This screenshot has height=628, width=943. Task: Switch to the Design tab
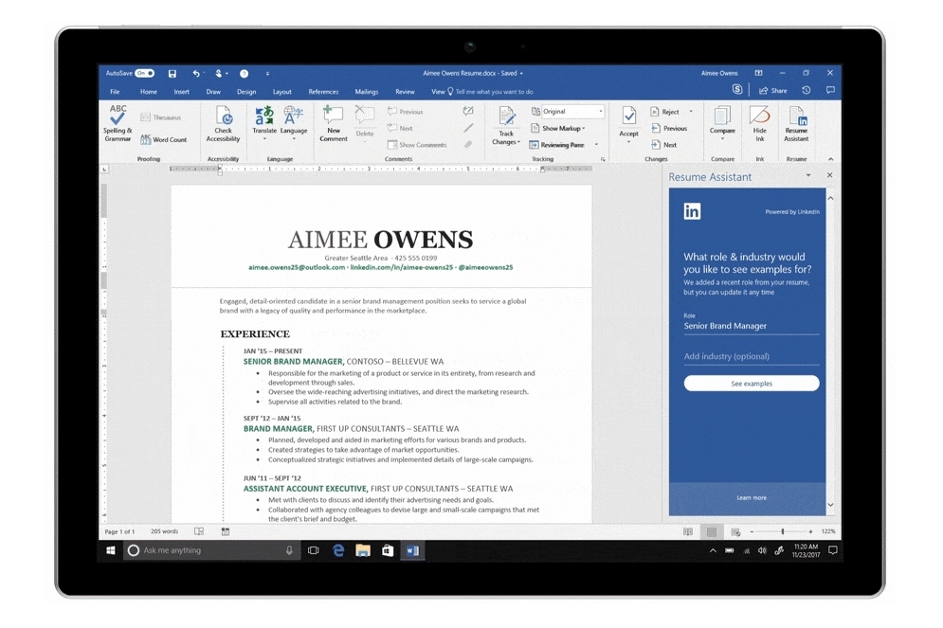click(x=246, y=92)
